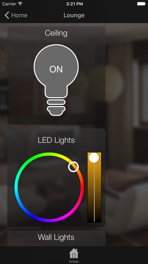Pick cyan on the color ring
Image resolution: width=148 pixels, height=264 pixels.
pos(16,187)
